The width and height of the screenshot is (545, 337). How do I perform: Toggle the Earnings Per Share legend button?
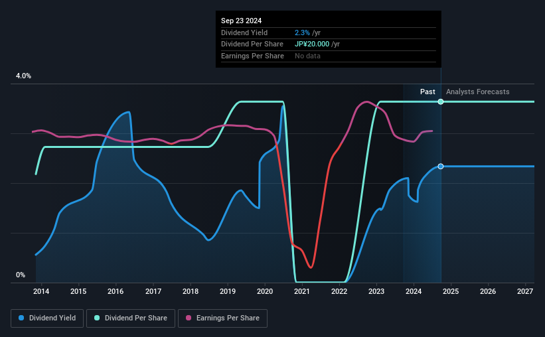[223, 318]
